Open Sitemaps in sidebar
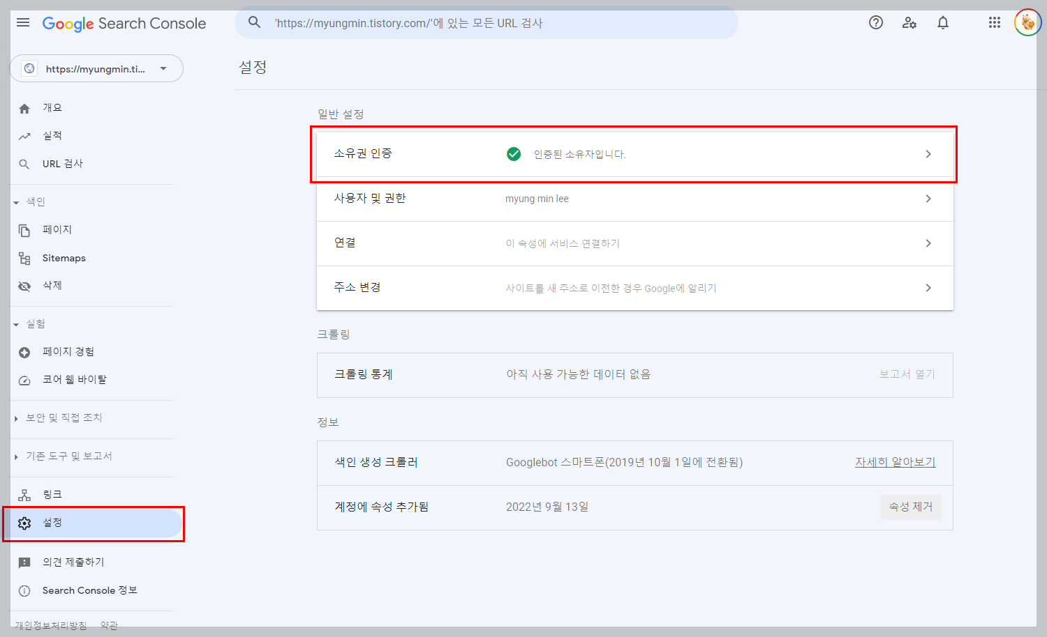The image size is (1047, 637). [x=64, y=258]
